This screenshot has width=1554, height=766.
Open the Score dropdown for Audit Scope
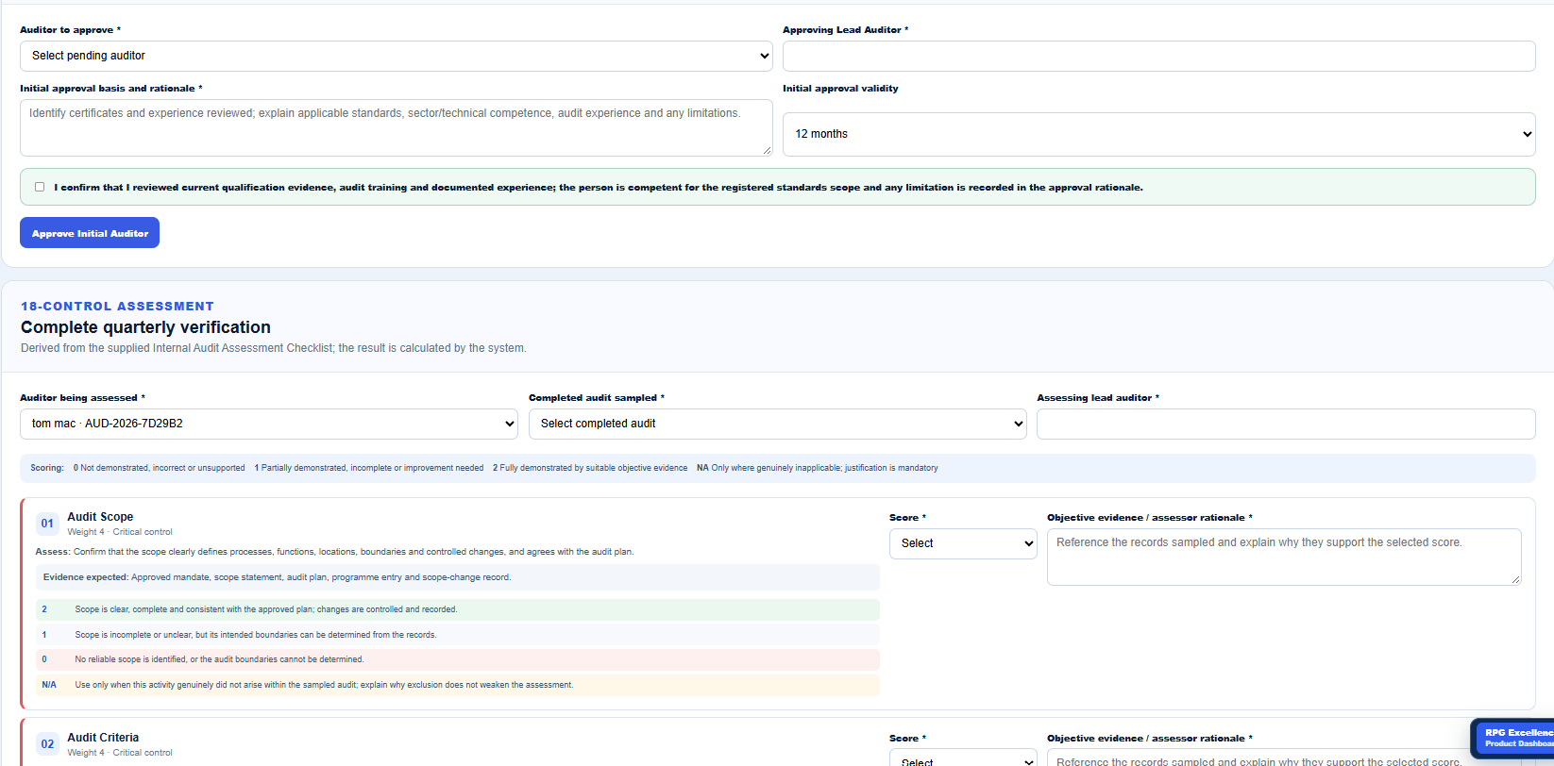pos(963,543)
